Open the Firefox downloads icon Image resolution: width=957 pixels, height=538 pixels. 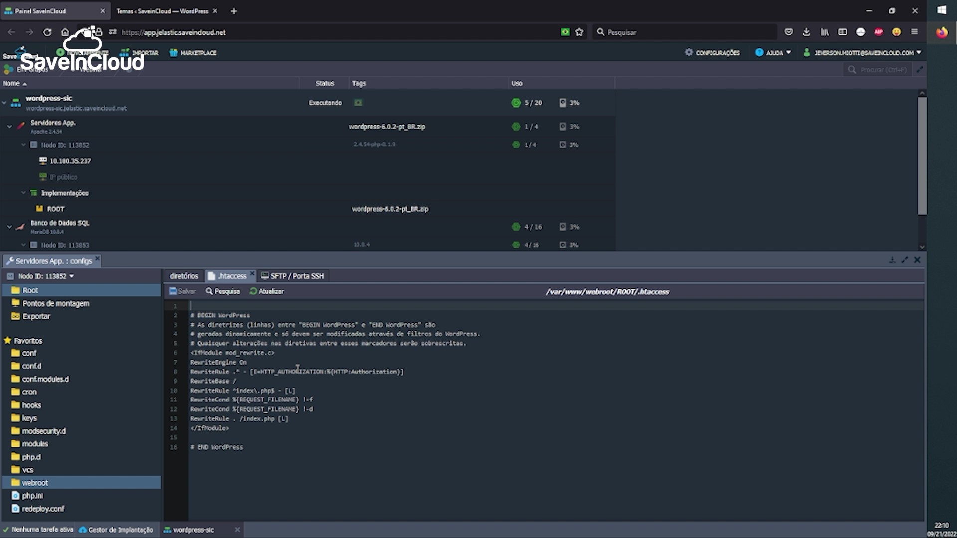coord(806,32)
